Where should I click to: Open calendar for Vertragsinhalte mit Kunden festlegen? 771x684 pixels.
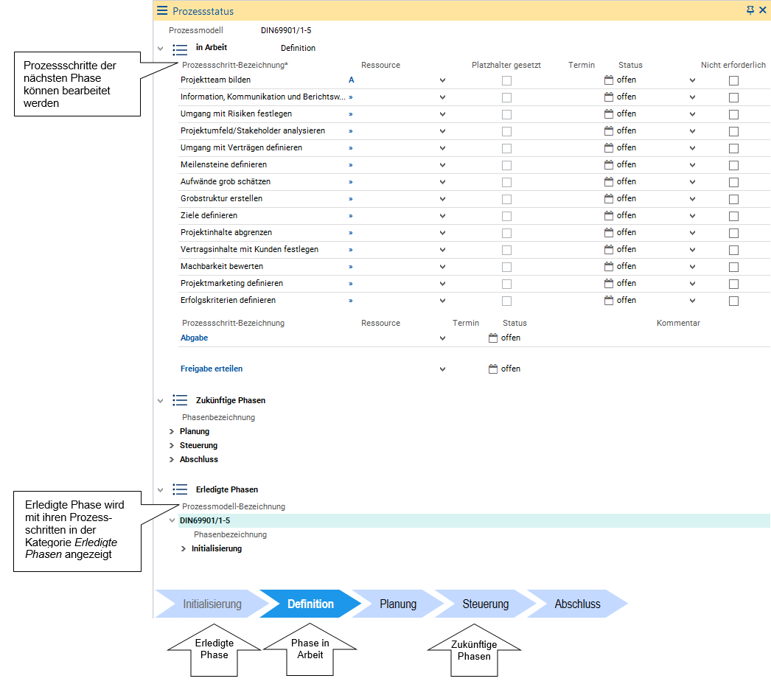pos(609,250)
